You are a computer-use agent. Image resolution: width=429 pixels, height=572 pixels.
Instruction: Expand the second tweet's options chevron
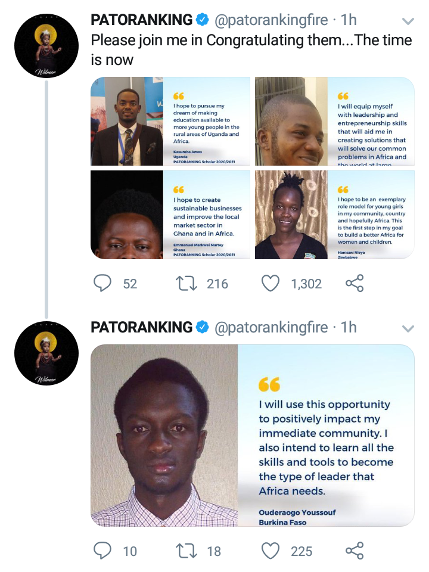click(408, 329)
